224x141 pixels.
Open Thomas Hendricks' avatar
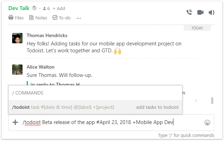click(17, 38)
